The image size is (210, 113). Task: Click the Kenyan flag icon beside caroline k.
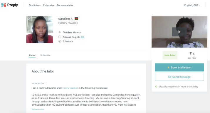point(76,18)
